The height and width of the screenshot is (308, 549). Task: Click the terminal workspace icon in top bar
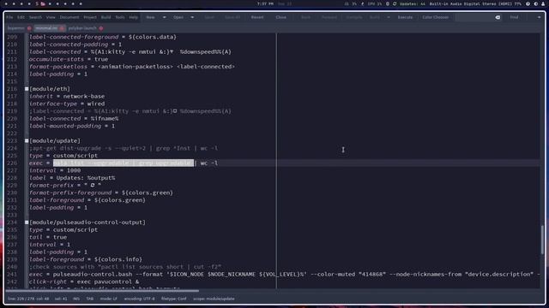tap(37, 3)
